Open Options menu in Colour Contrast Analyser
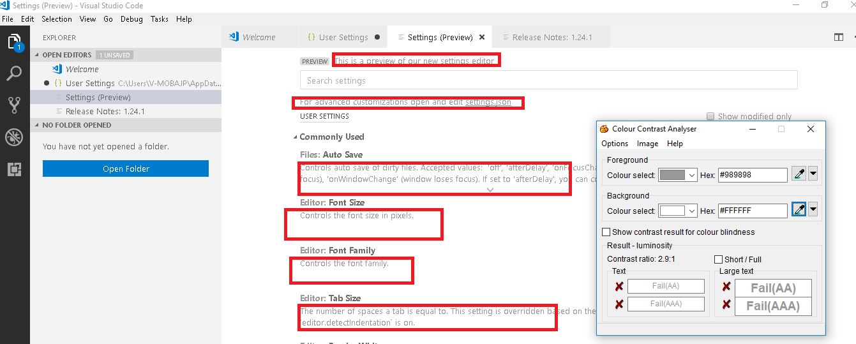The width and height of the screenshot is (856, 344). pyautogui.click(x=615, y=144)
